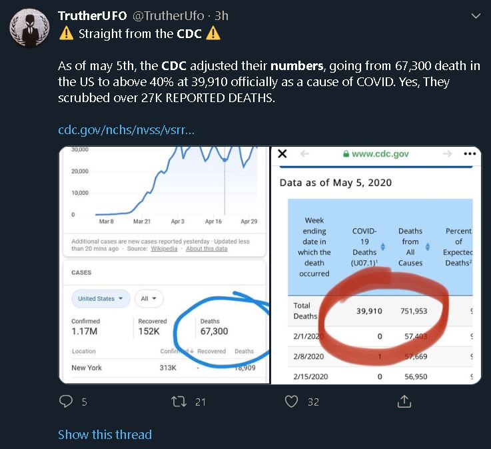Open the @TrutherUfo handle
The width and height of the screenshot is (491, 449).
168,15
